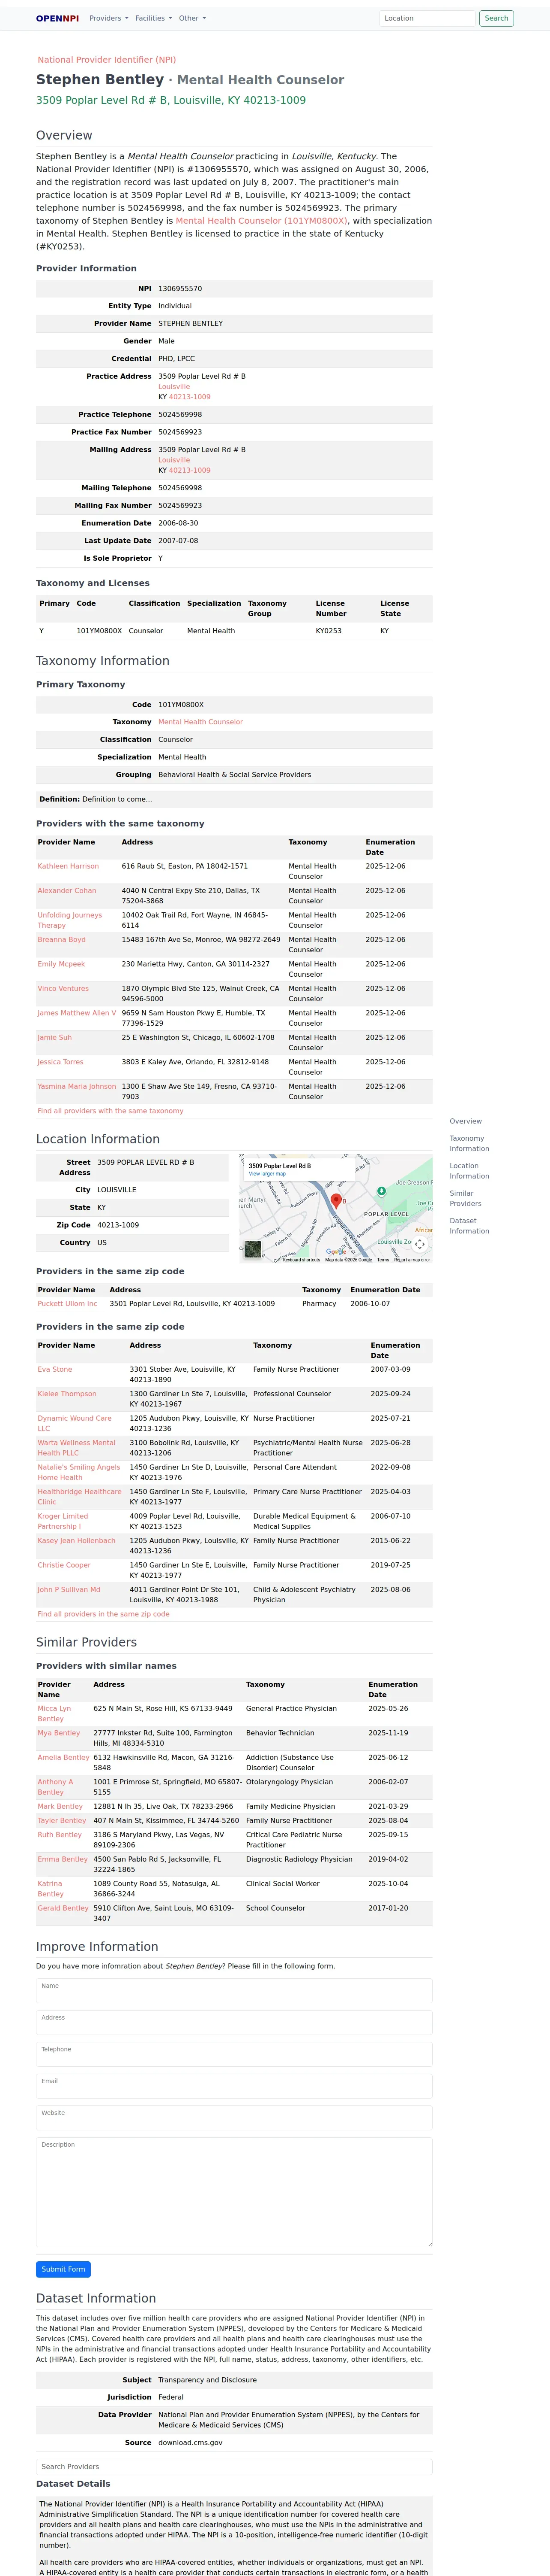This screenshot has width=550, height=2576.
Task: Click the Email field in form
Action: click(x=235, y=2086)
